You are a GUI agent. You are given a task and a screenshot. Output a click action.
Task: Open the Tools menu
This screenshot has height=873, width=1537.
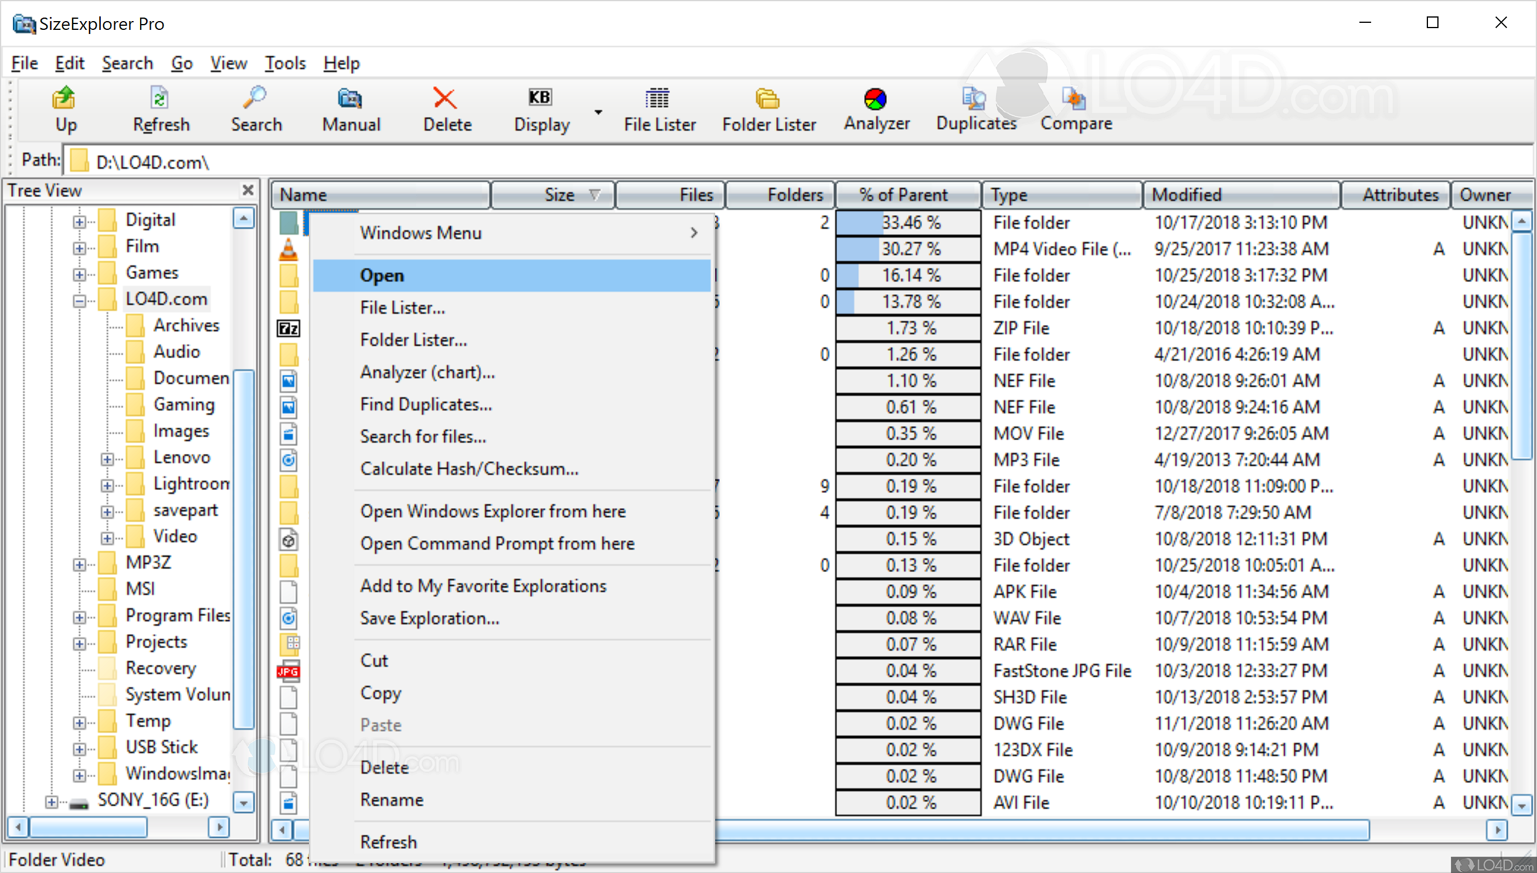coord(285,63)
